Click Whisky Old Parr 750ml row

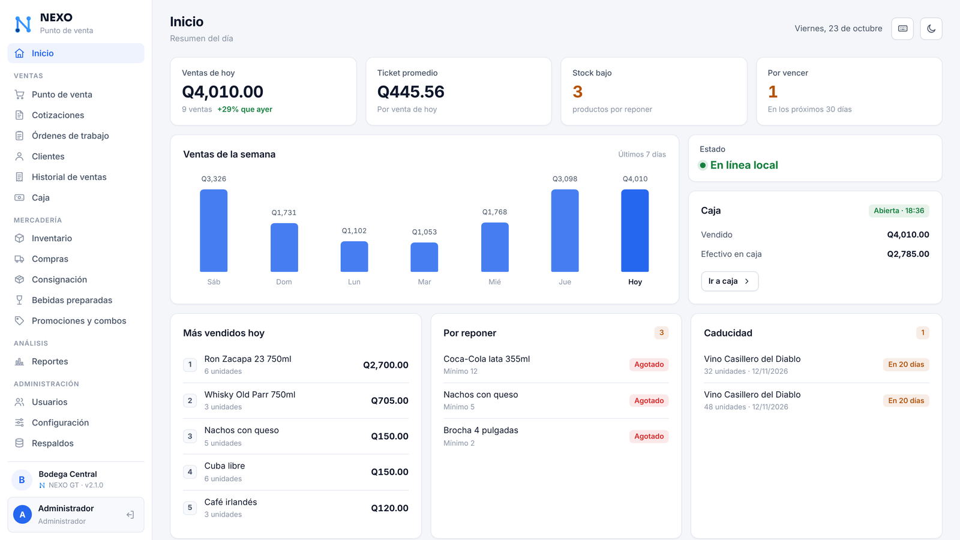[296, 401]
